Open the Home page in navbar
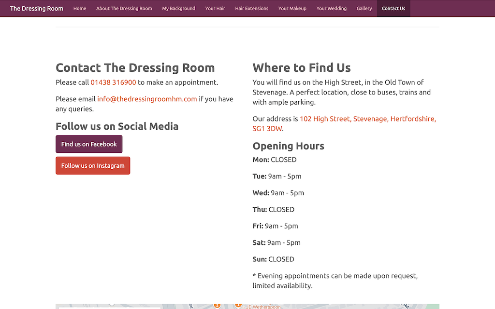 click(x=80, y=8)
